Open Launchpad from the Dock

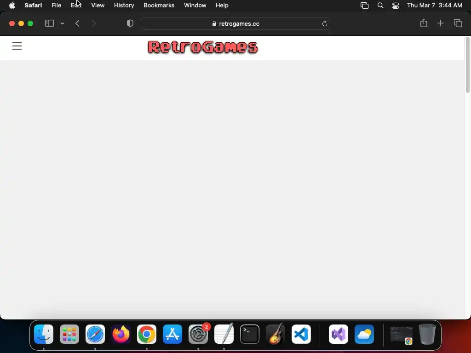pyautogui.click(x=69, y=334)
